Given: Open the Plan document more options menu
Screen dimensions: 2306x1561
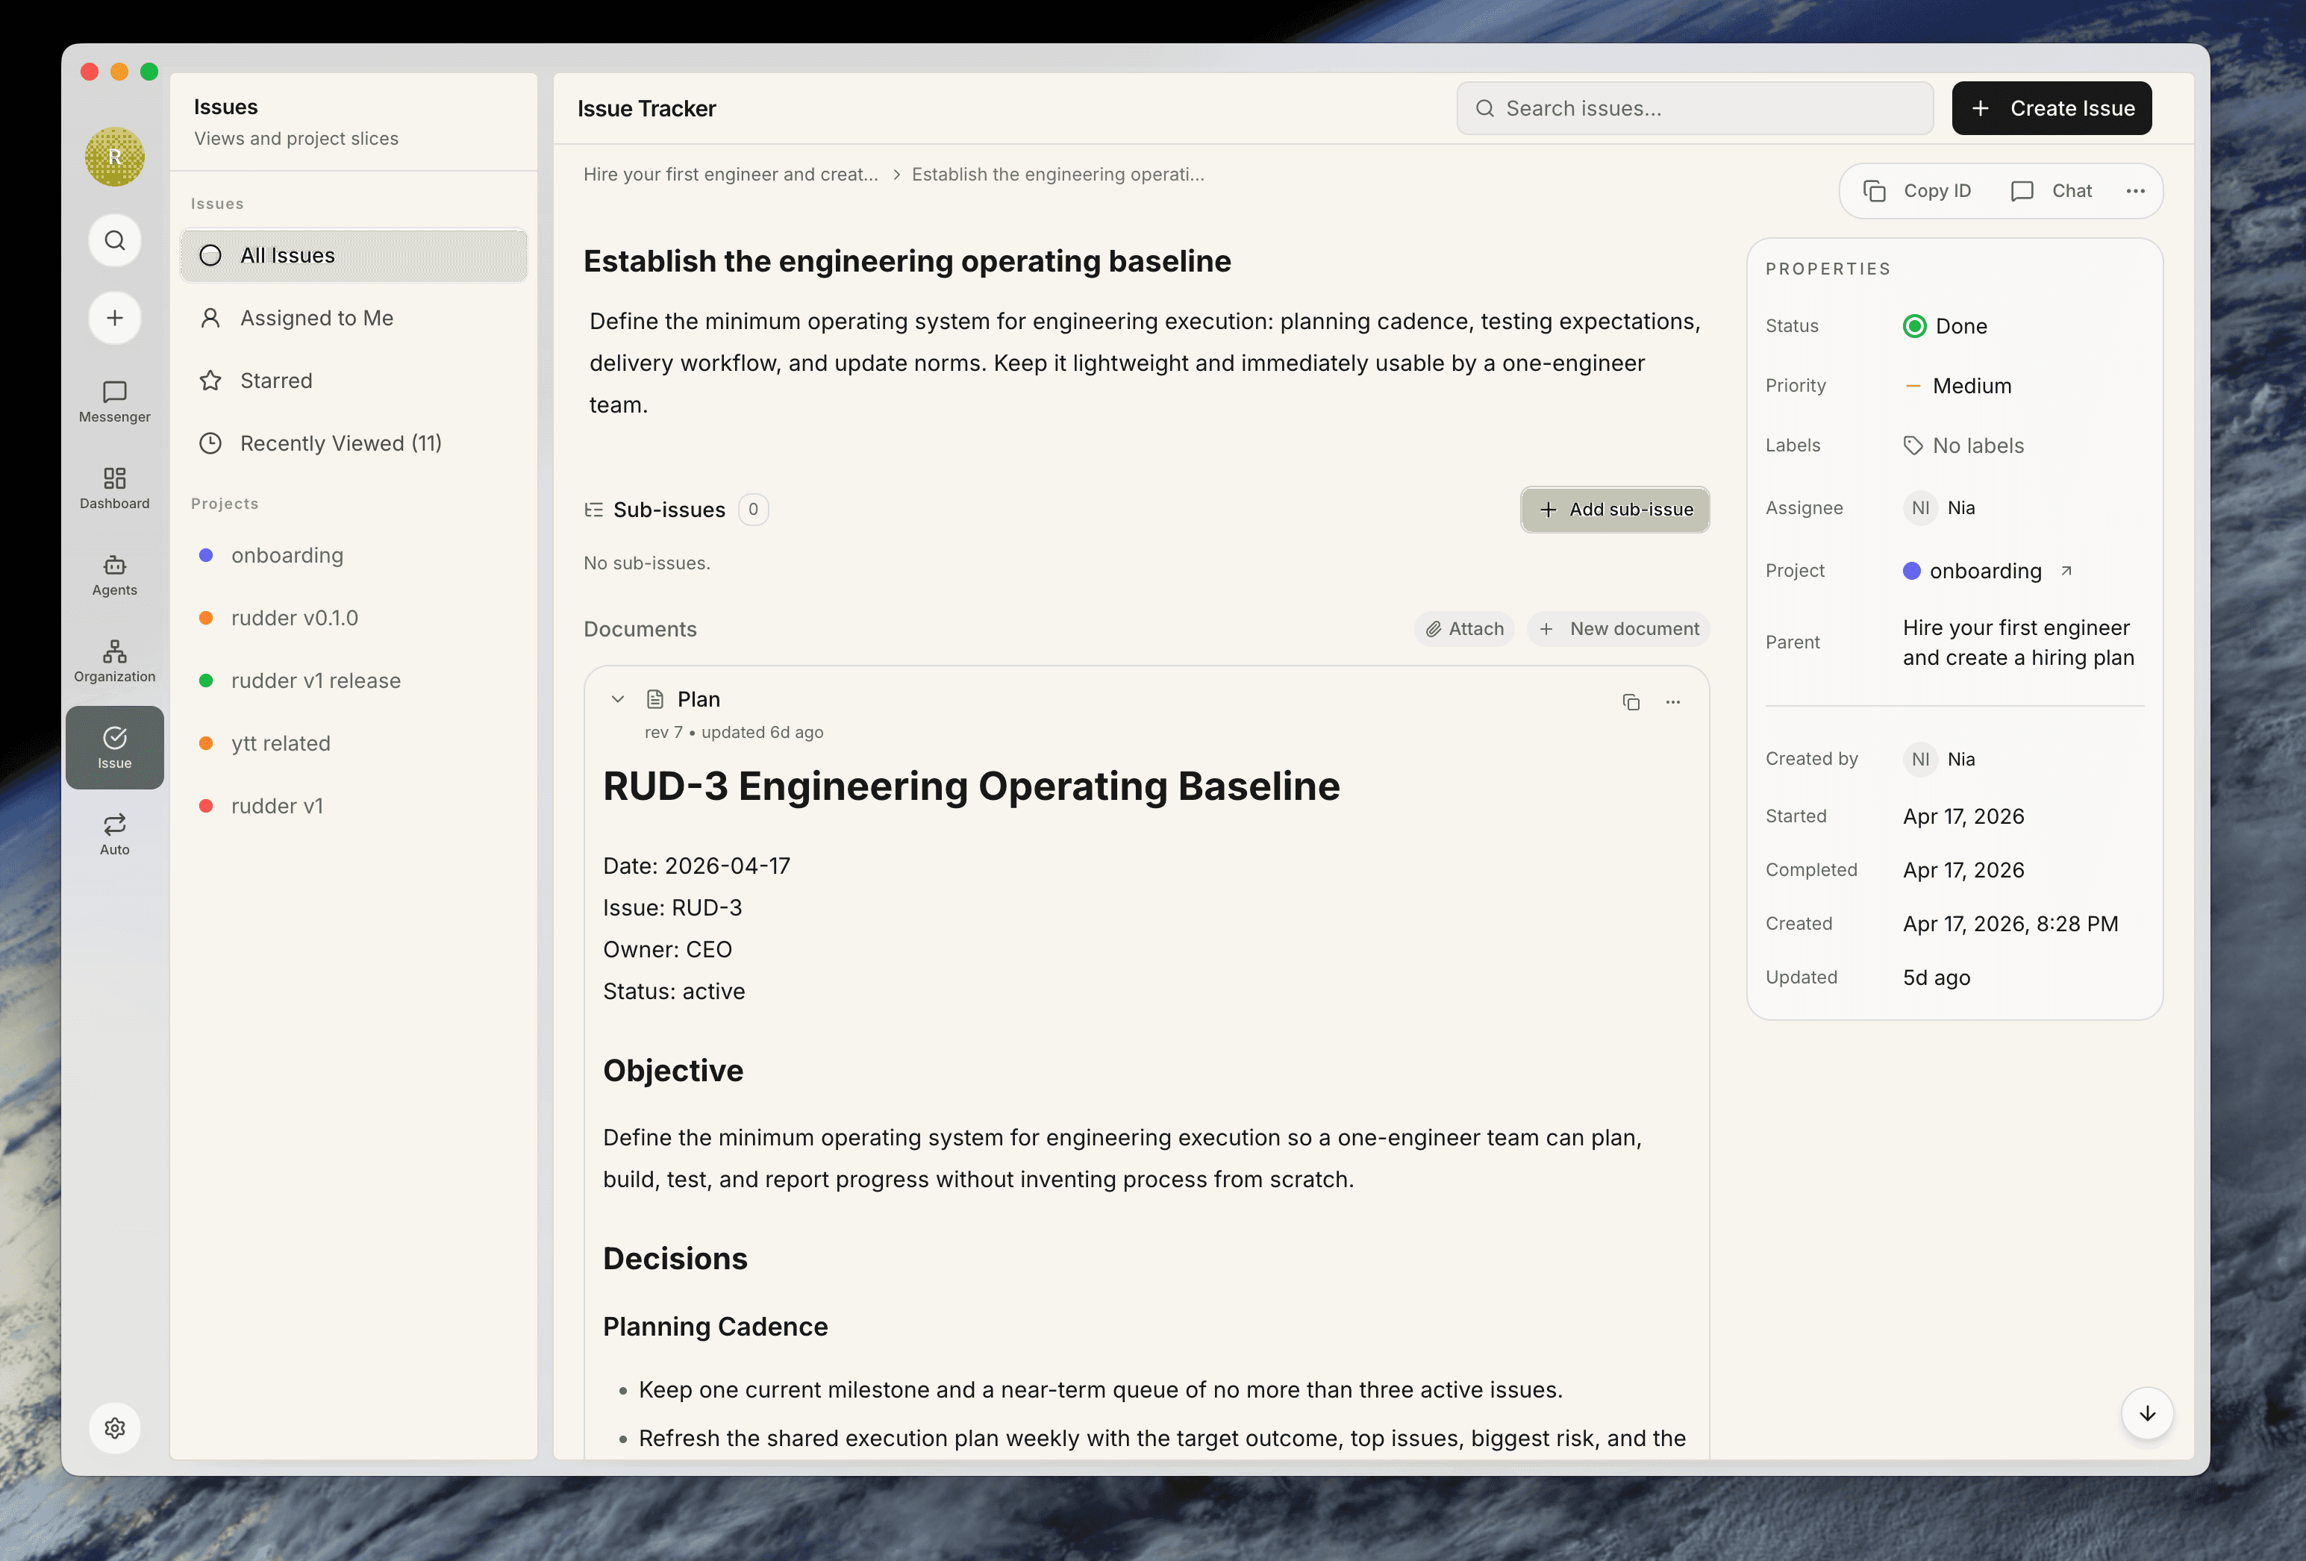Looking at the screenshot, I should click(x=1673, y=701).
